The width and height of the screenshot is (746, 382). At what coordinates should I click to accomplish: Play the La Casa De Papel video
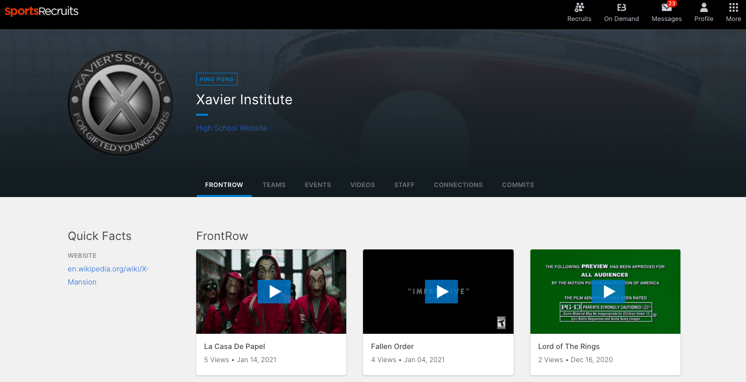(x=274, y=292)
